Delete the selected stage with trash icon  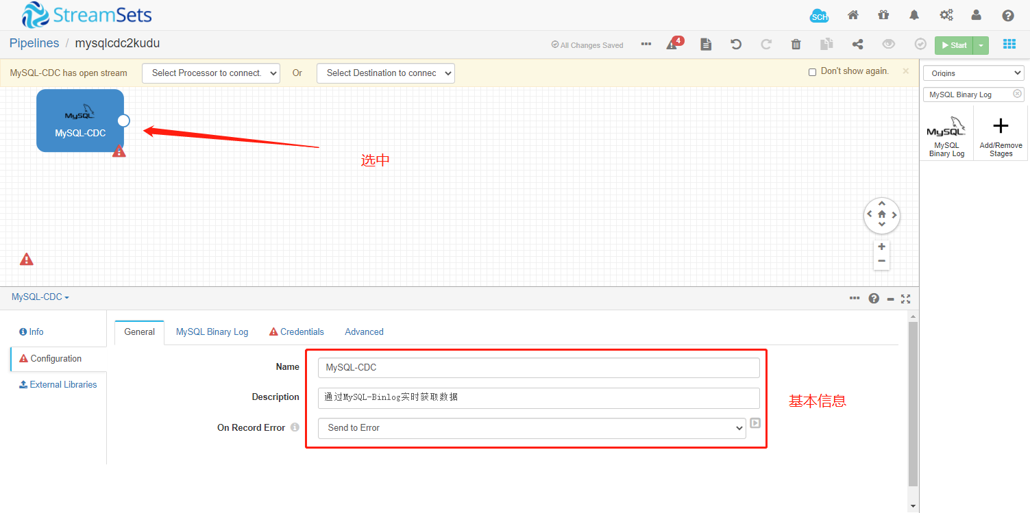coord(796,45)
